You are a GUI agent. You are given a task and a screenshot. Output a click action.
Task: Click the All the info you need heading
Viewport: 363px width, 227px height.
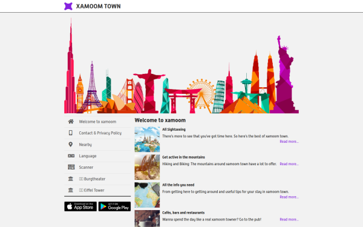(x=178, y=185)
